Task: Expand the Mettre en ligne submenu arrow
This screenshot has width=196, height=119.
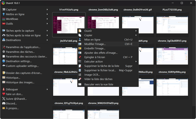Action: tap(47, 14)
